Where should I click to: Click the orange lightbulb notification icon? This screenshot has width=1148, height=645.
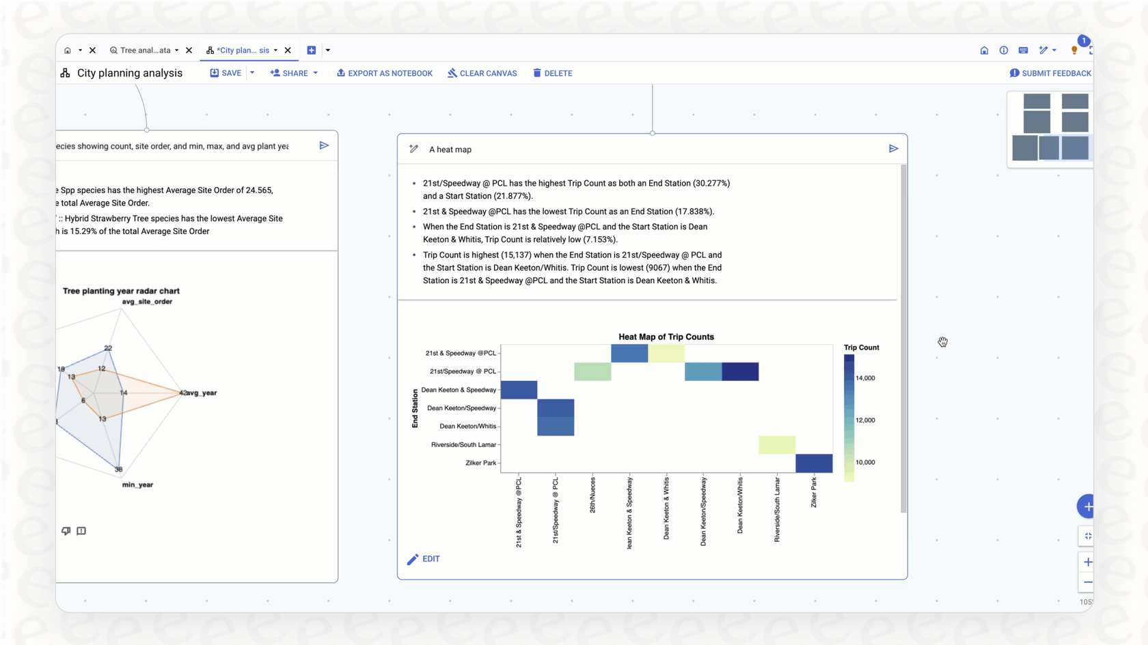1073,50
